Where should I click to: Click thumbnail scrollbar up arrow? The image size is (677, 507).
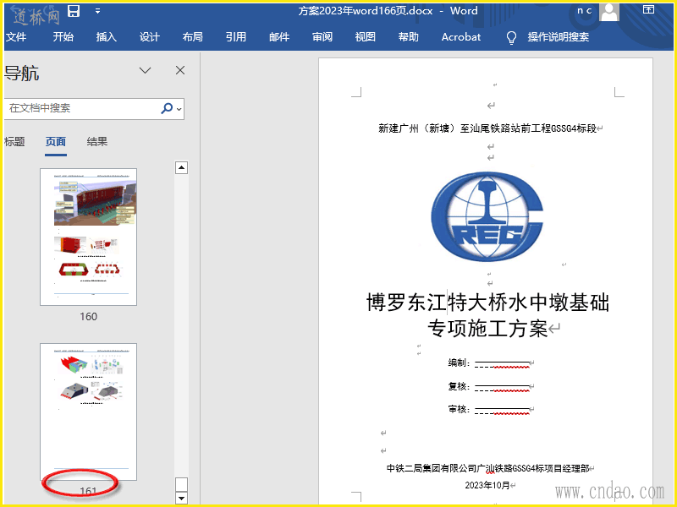[x=181, y=167]
